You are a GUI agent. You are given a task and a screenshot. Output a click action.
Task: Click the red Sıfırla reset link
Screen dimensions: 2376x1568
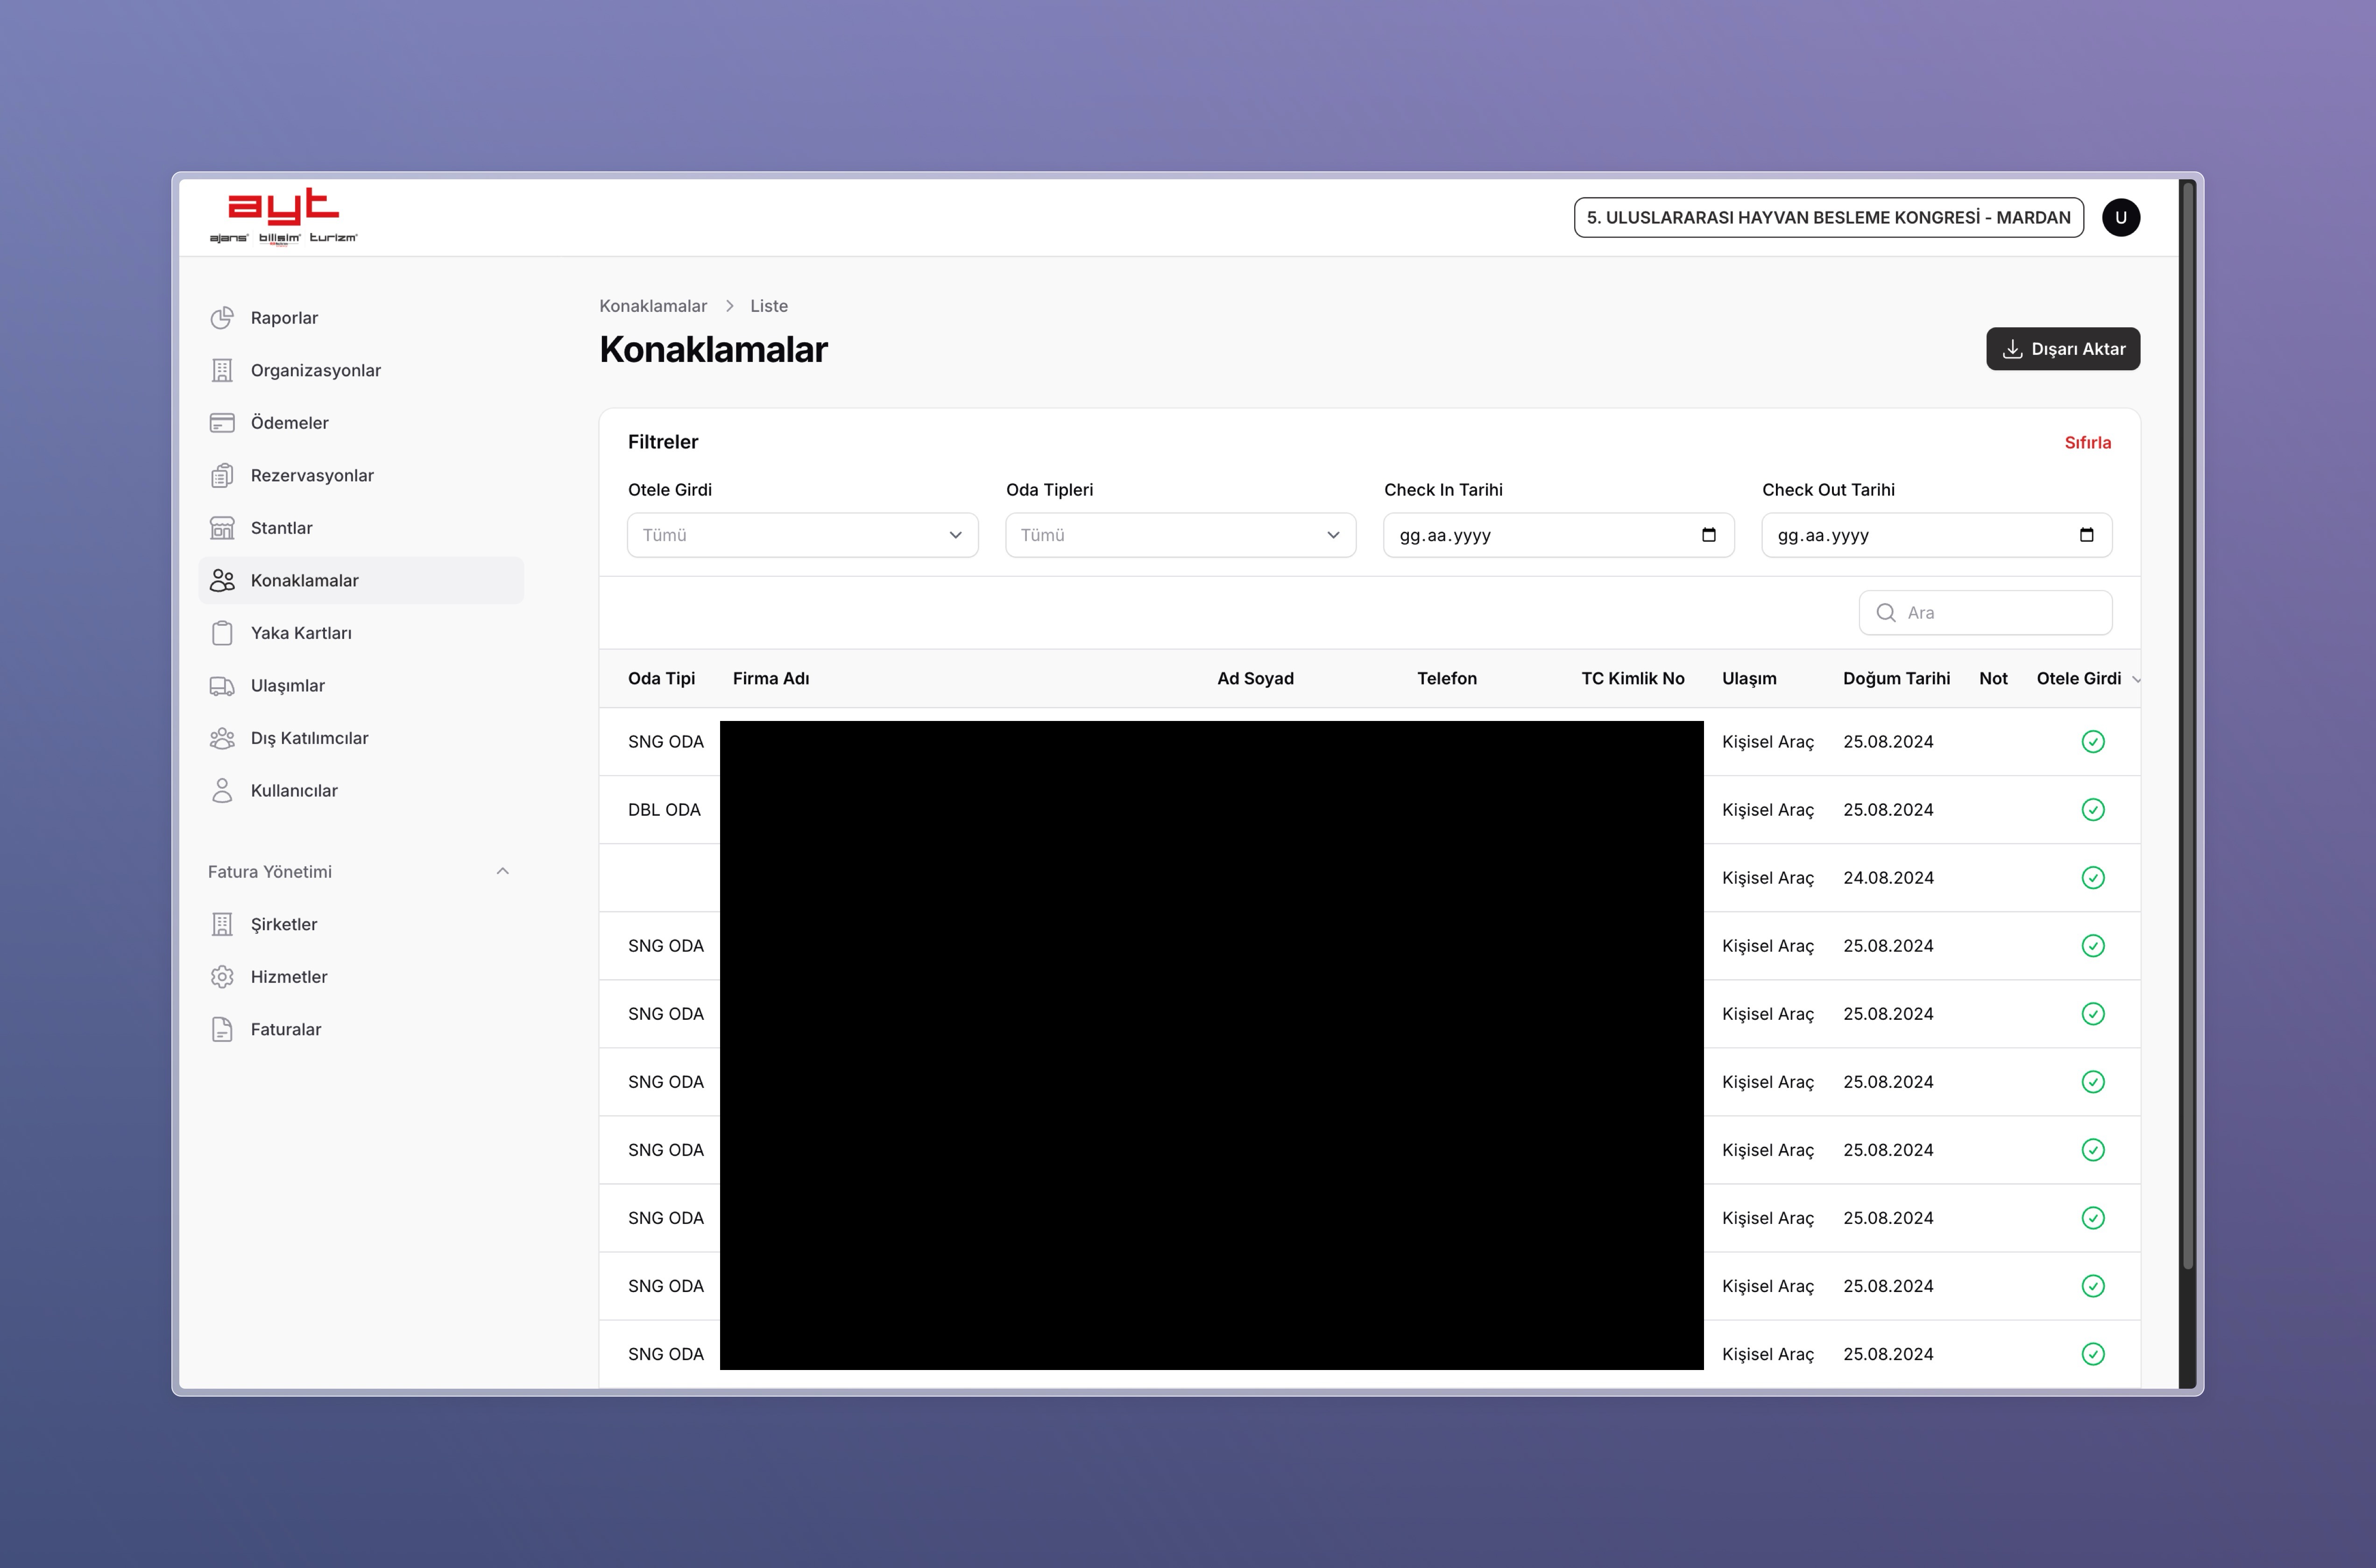[2087, 443]
